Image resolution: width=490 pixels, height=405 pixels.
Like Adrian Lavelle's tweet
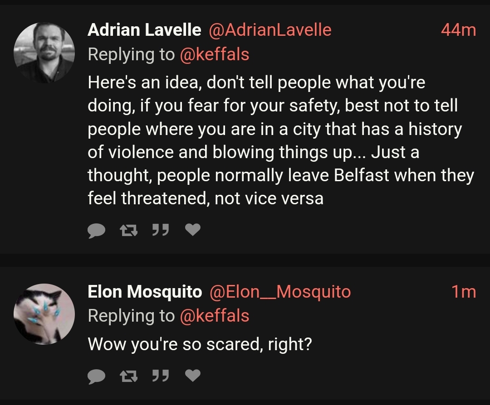click(x=193, y=230)
